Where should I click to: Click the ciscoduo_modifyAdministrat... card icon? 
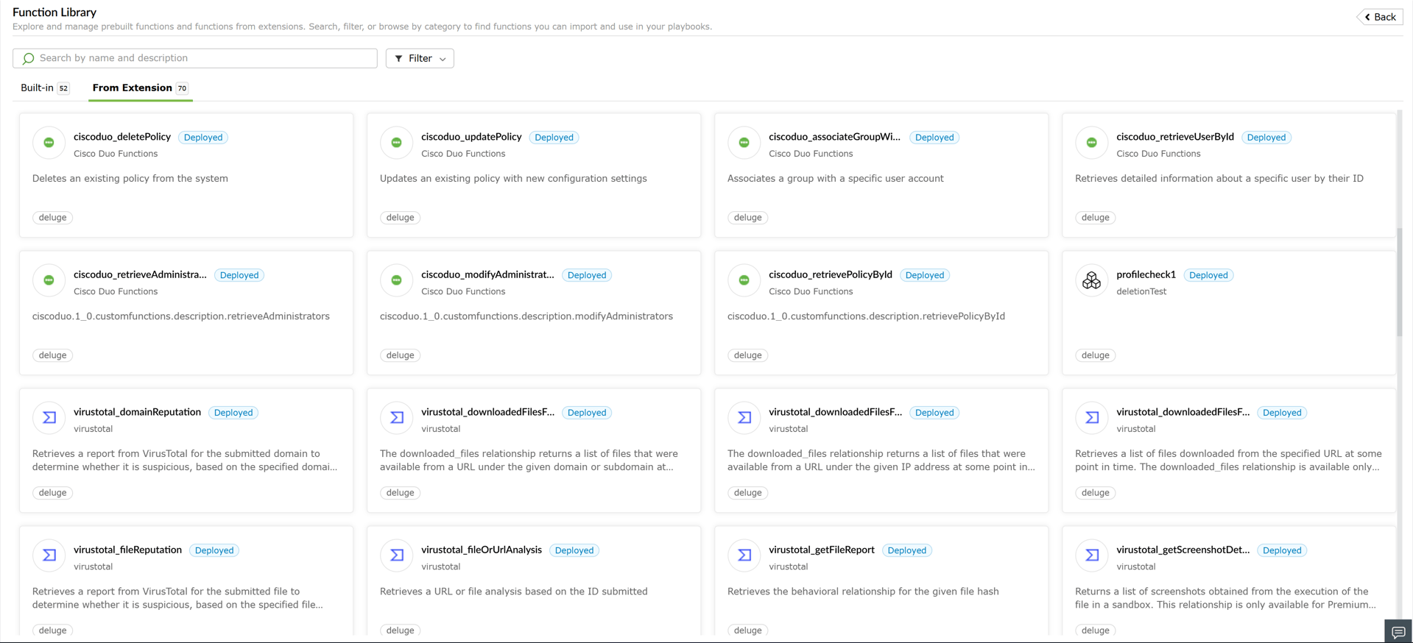click(396, 280)
